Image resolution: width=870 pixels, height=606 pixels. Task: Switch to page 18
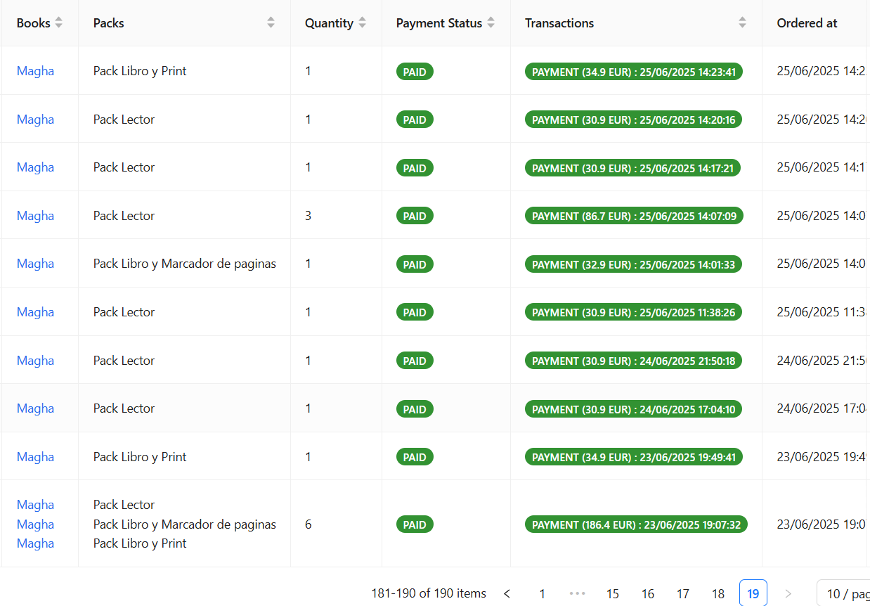coord(718,593)
